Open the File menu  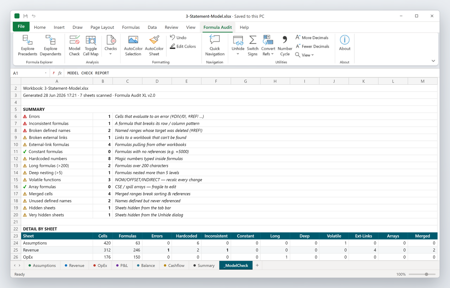pos(21,27)
